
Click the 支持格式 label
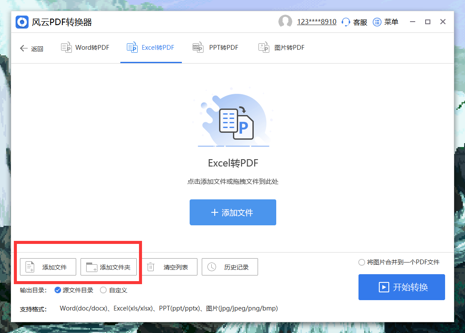click(x=33, y=309)
